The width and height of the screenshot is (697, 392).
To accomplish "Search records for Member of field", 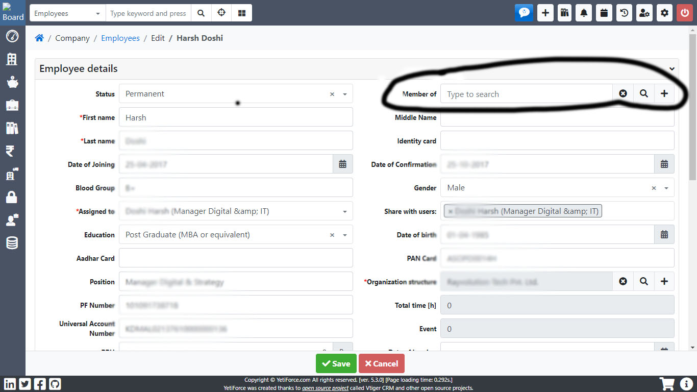I will point(644,94).
